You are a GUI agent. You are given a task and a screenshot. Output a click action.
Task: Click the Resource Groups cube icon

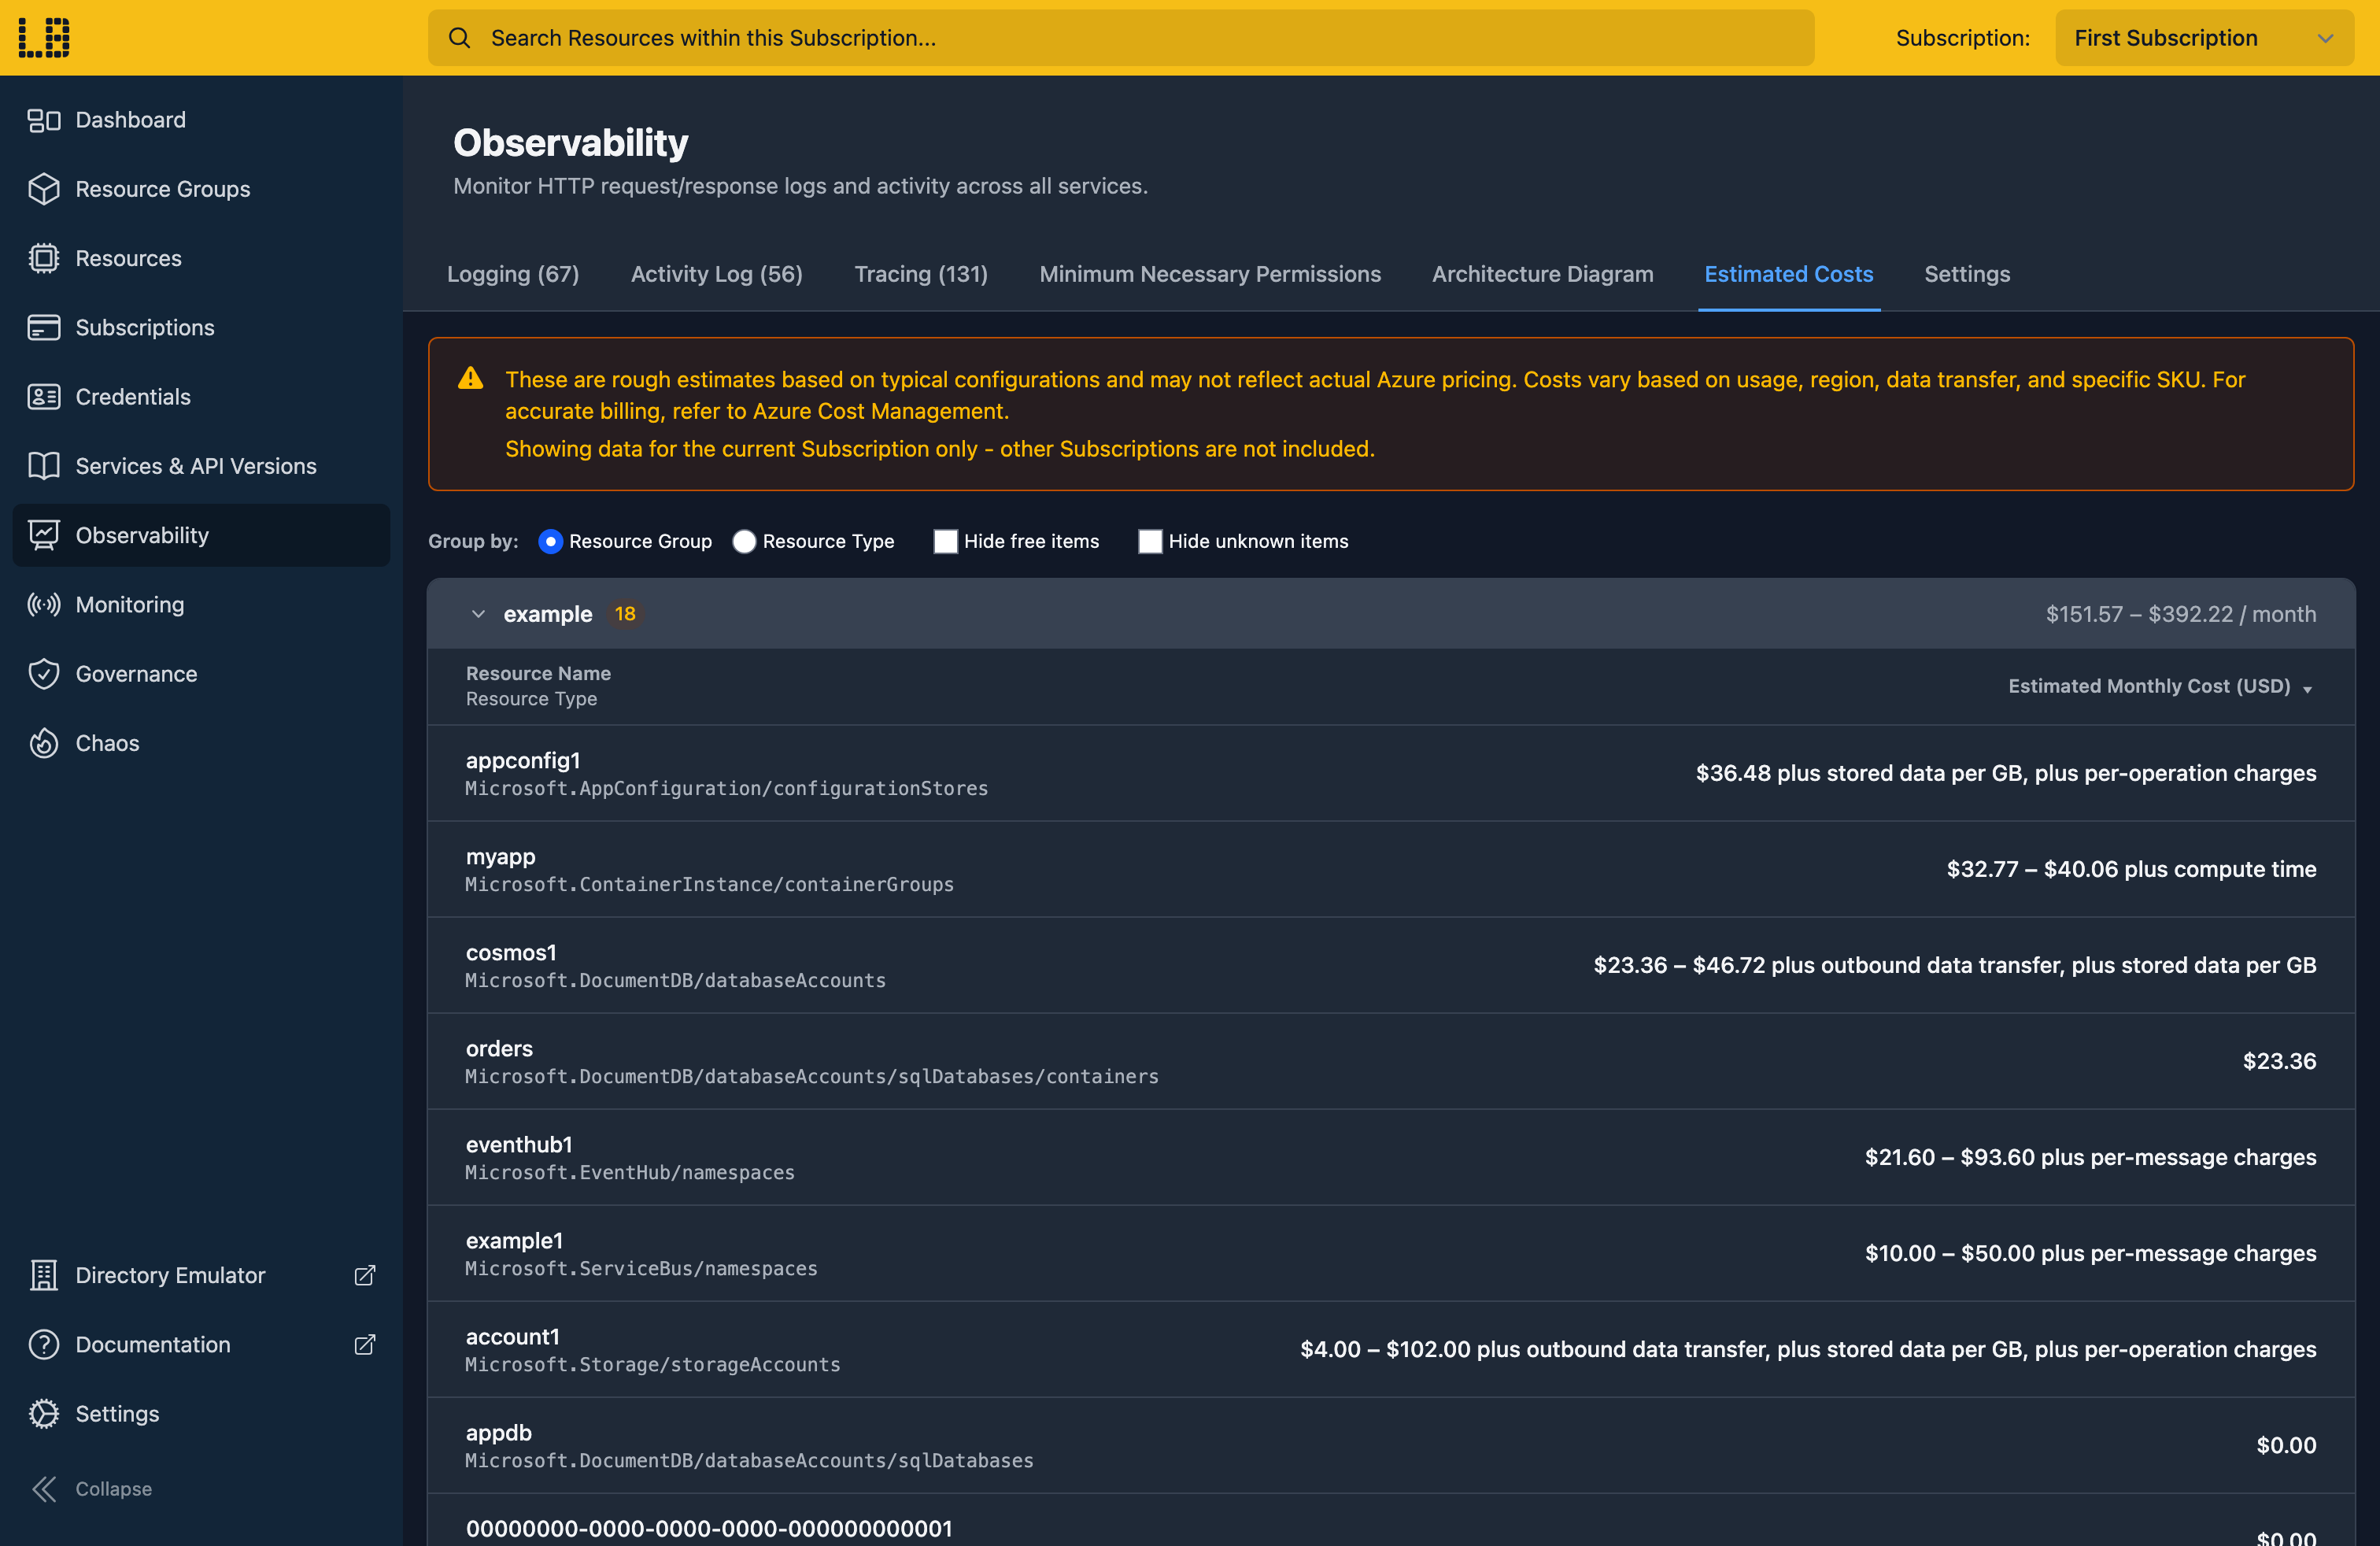click(44, 189)
